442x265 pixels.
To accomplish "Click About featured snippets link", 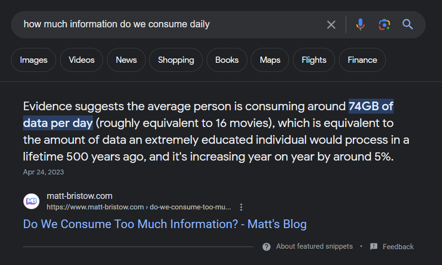I will [x=314, y=246].
